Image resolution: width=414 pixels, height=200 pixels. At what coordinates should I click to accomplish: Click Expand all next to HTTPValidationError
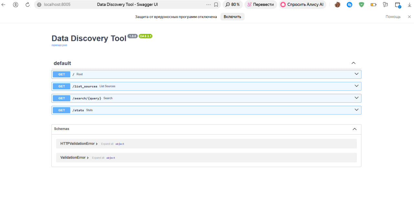[x=107, y=144]
